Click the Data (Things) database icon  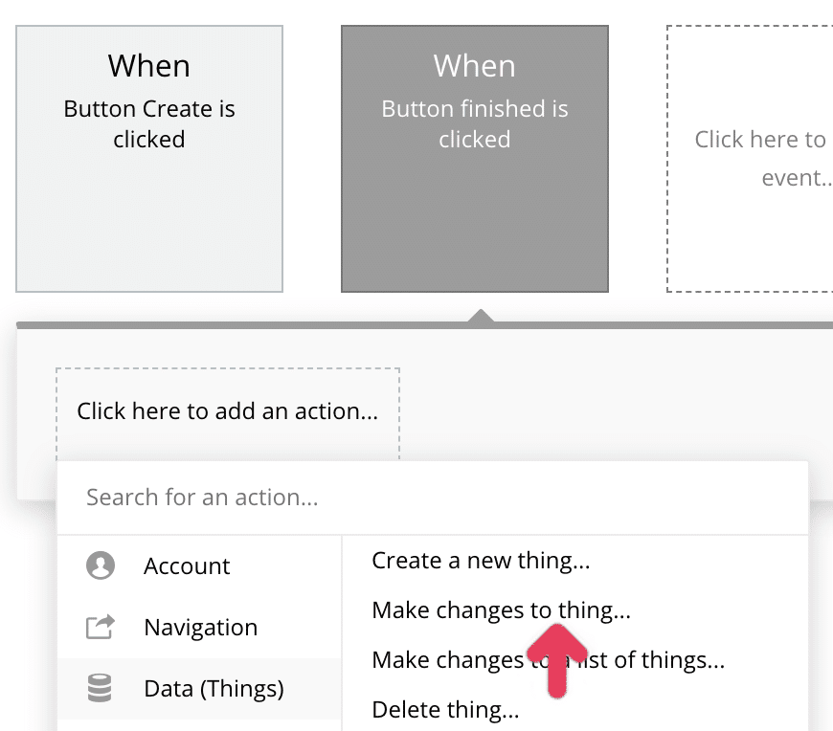pyautogui.click(x=101, y=688)
